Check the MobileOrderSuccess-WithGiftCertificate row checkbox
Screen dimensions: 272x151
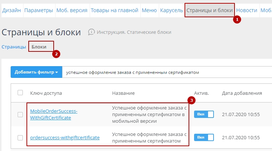click(20, 115)
